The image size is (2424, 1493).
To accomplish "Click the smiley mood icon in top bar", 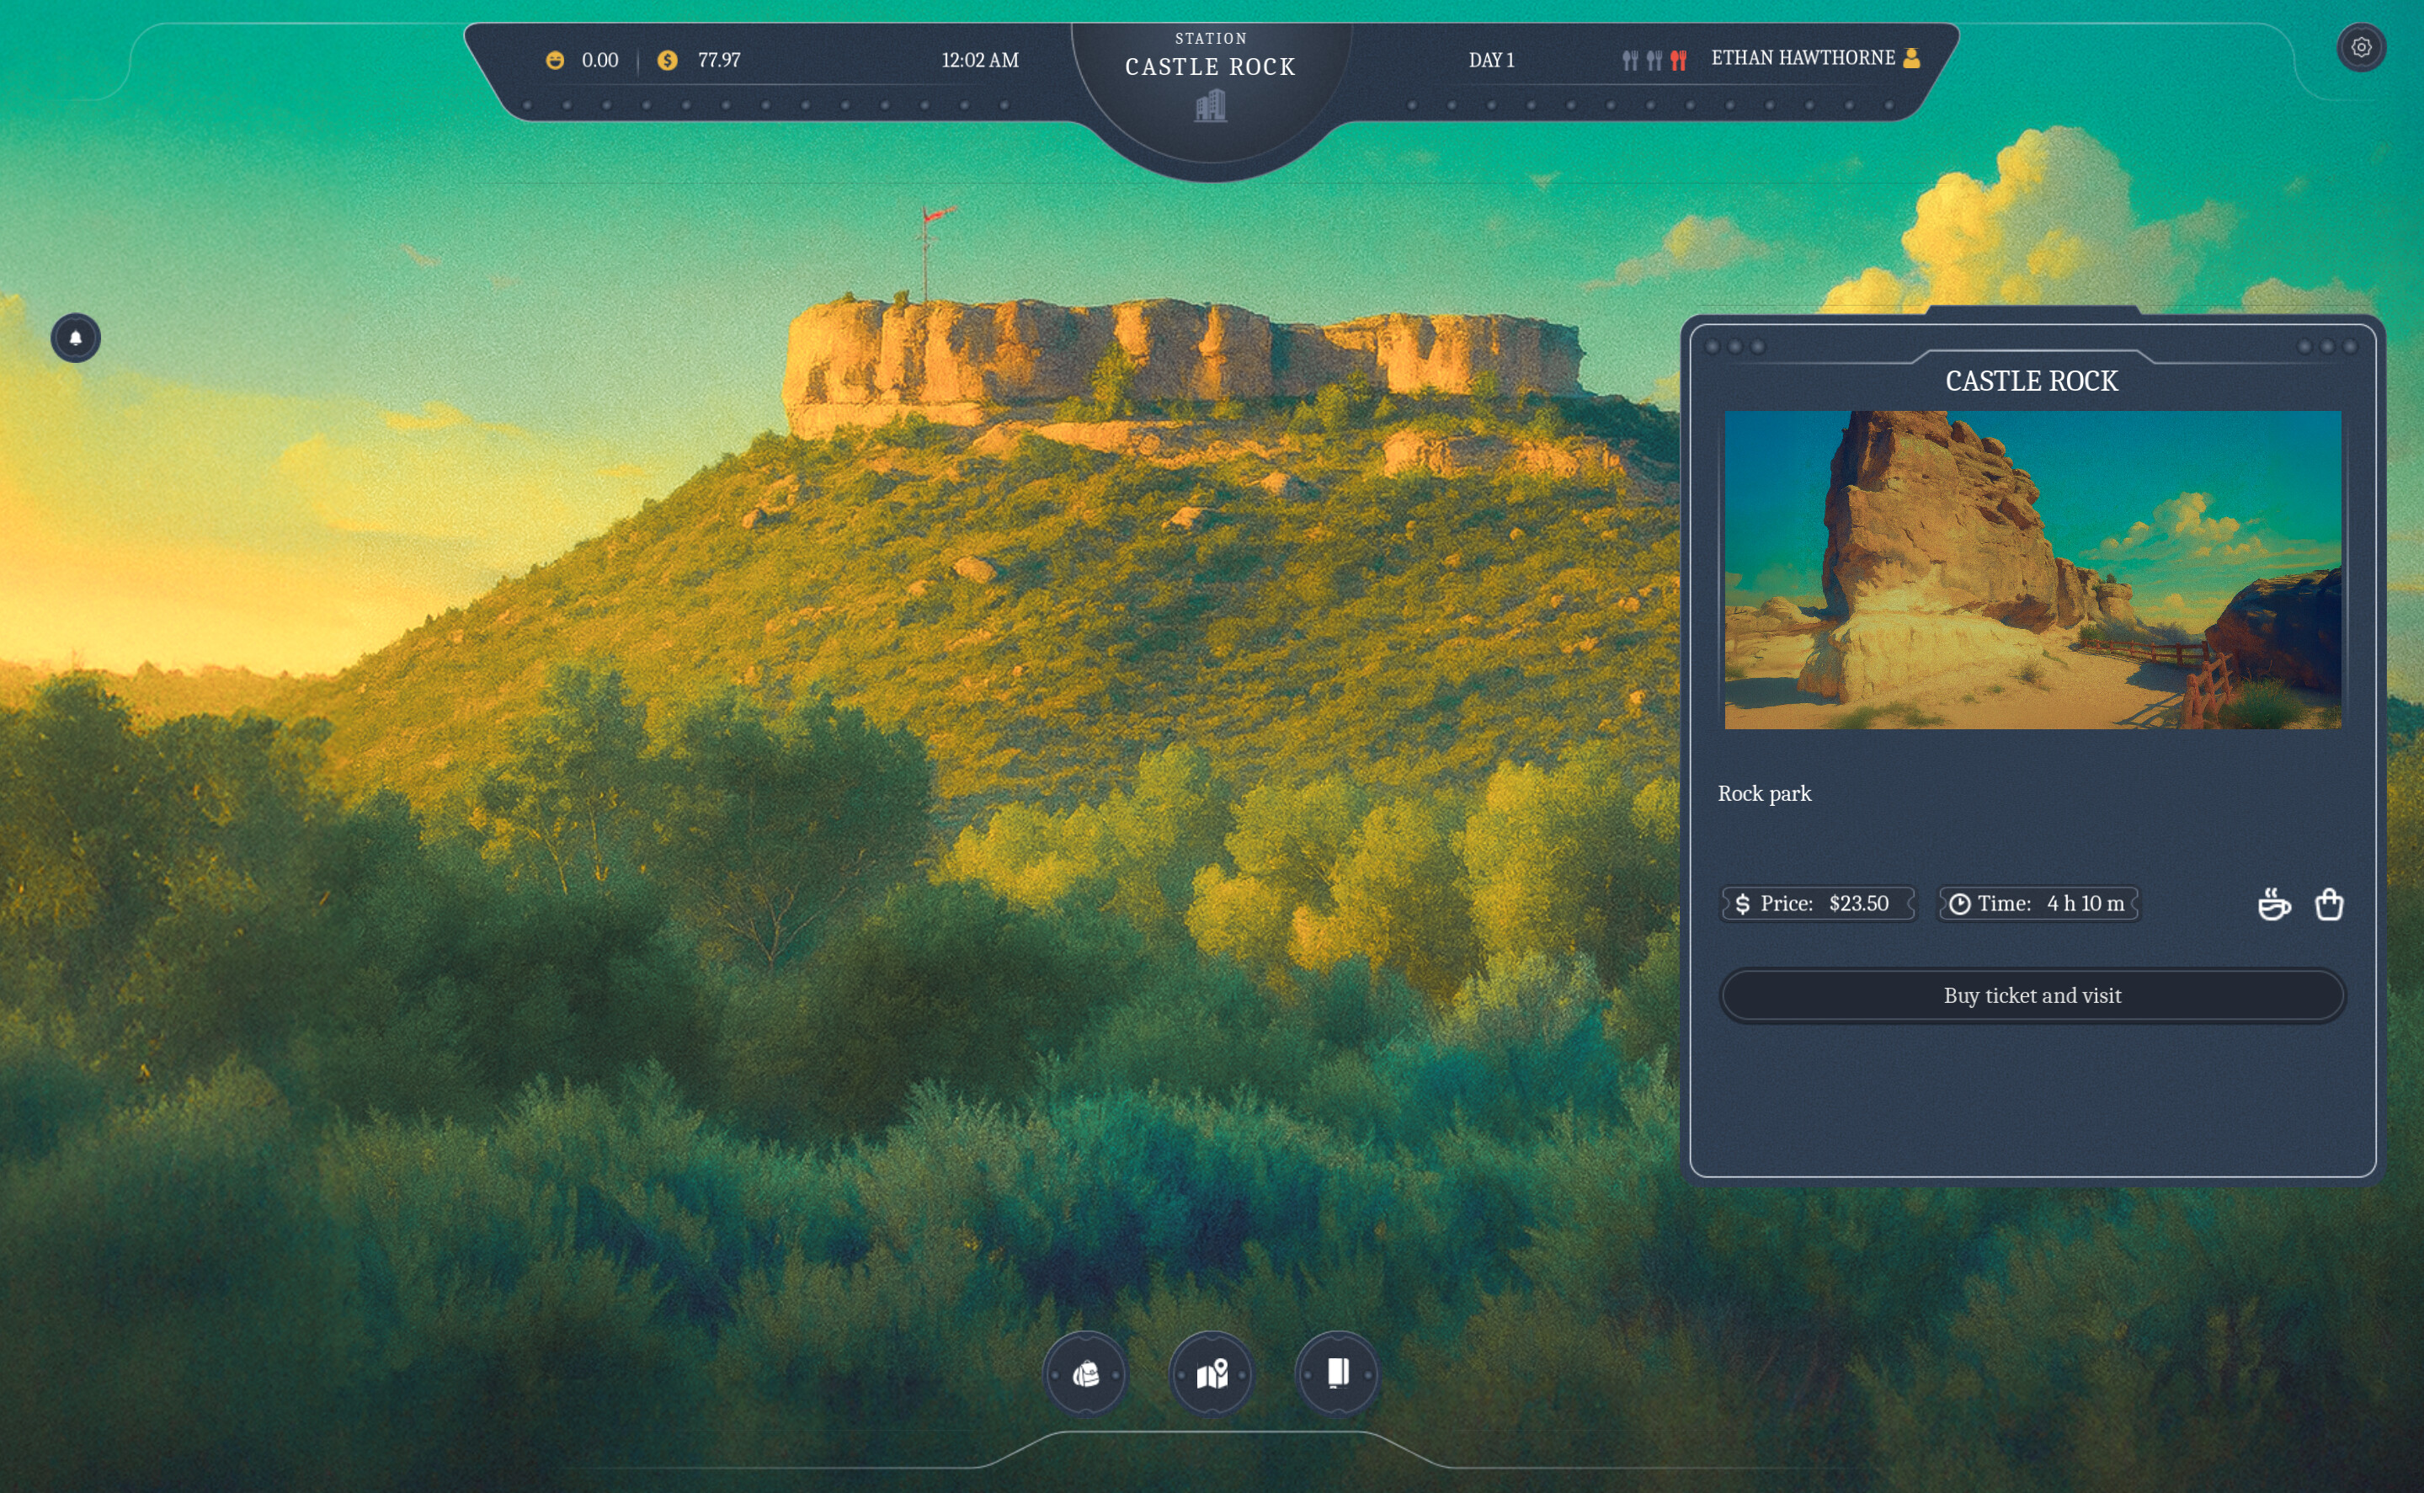I will click(x=557, y=61).
